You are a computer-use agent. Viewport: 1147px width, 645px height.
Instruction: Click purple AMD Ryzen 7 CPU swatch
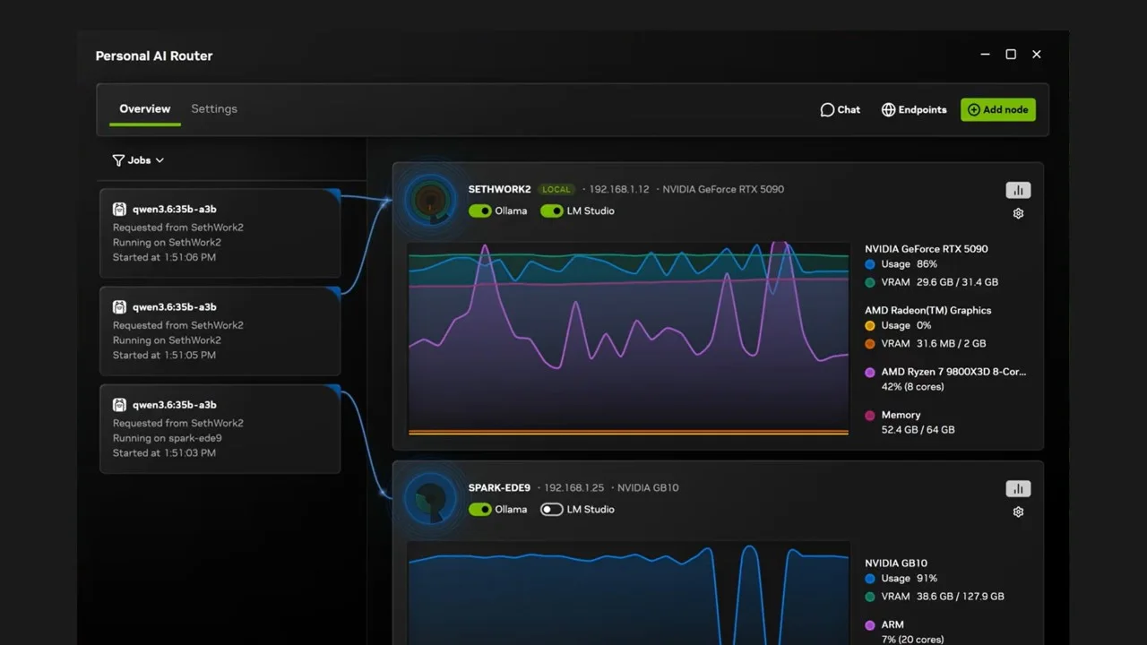tap(870, 373)
